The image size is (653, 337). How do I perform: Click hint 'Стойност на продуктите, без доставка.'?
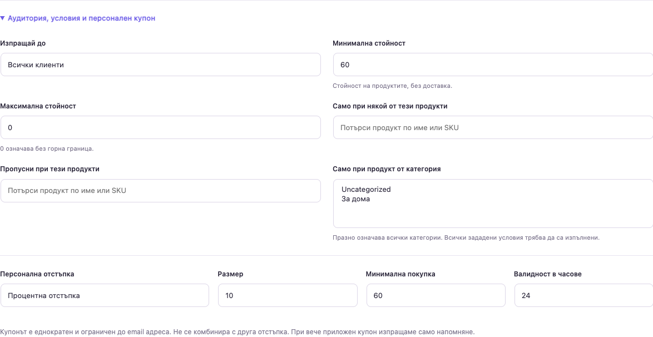point(392,86)
